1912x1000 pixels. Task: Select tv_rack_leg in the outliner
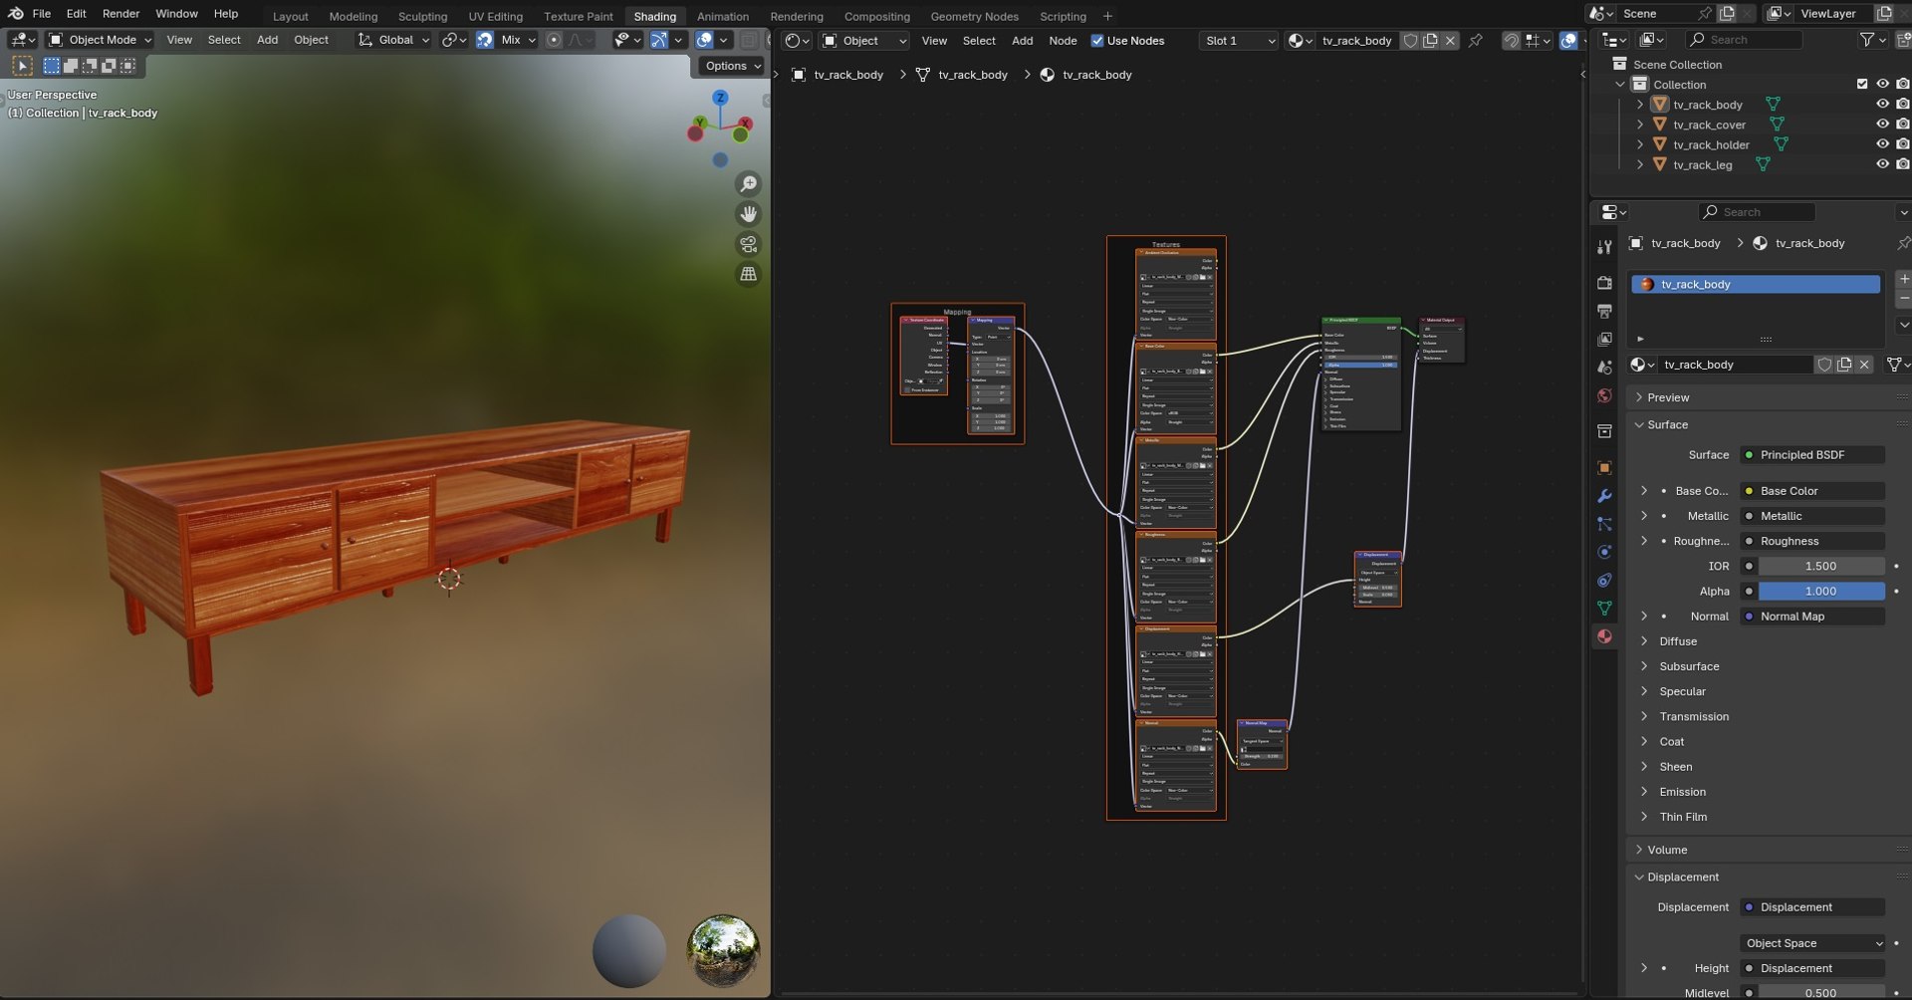[1702, 165]
